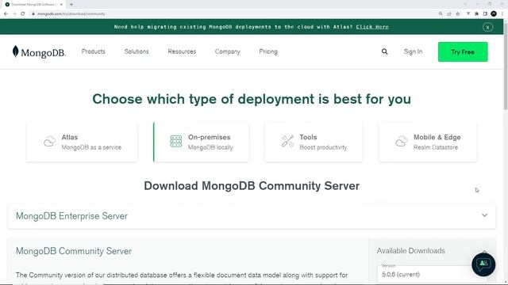The image size is (508, 285).
Task: Go back in browser history
Action: pyautogui.click(x=6, y=14)
